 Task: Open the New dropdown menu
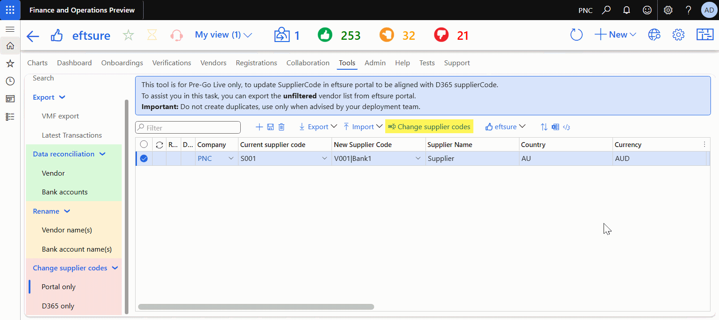click(616, 34)
